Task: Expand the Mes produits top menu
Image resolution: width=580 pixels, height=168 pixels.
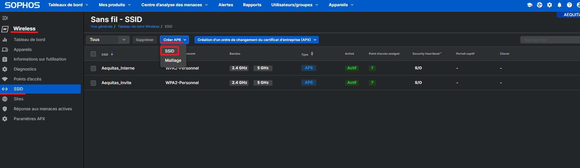Action: [115, 5]
